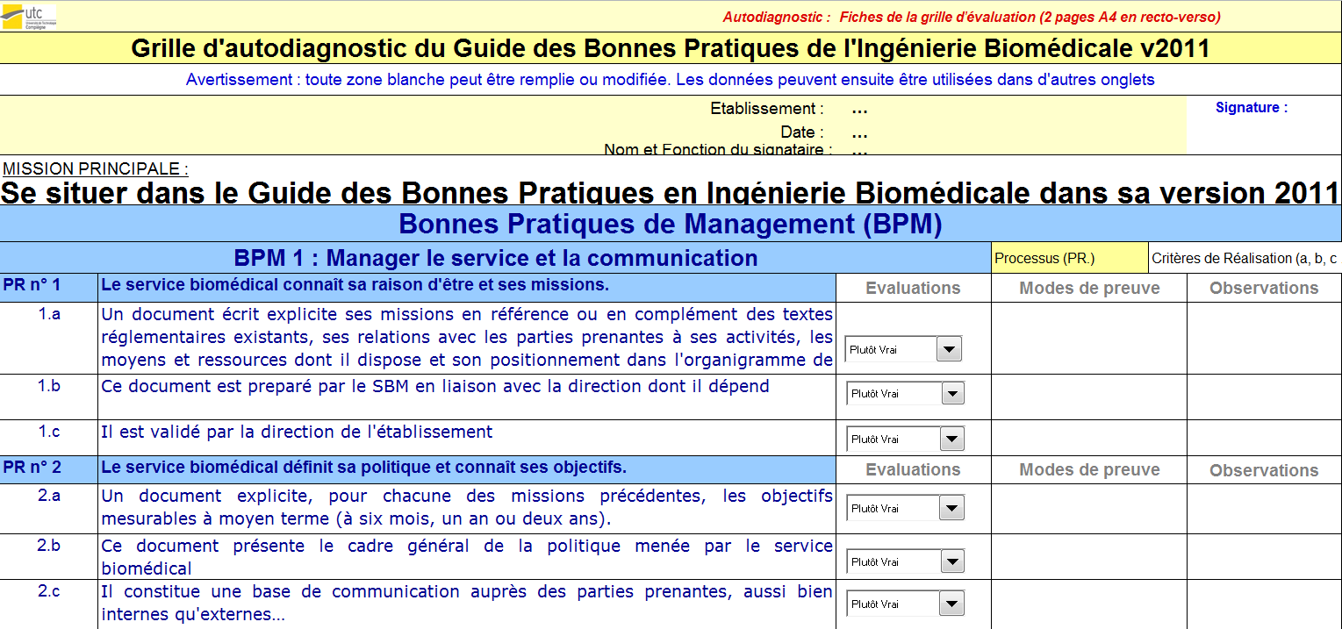Click 'Le service biomédical connaît sa raison d'être' heading
The width and height of the screenshot is (1342, 629).
(x=355, y=285)
